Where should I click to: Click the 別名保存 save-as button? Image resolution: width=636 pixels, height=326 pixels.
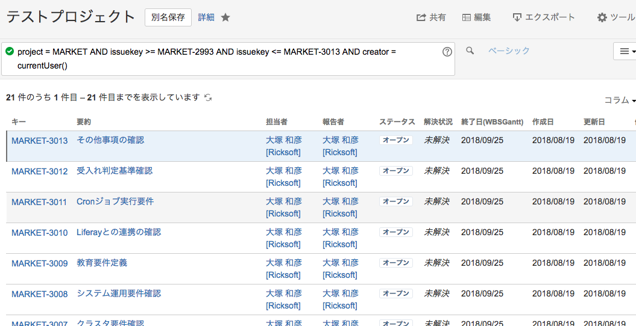168,17
